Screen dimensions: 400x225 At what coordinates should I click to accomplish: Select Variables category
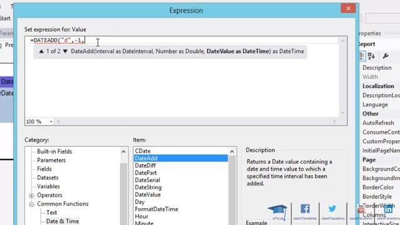48,186
